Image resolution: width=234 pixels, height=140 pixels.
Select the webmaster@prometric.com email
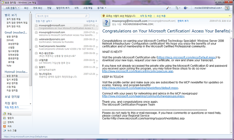tap(66, 41)
